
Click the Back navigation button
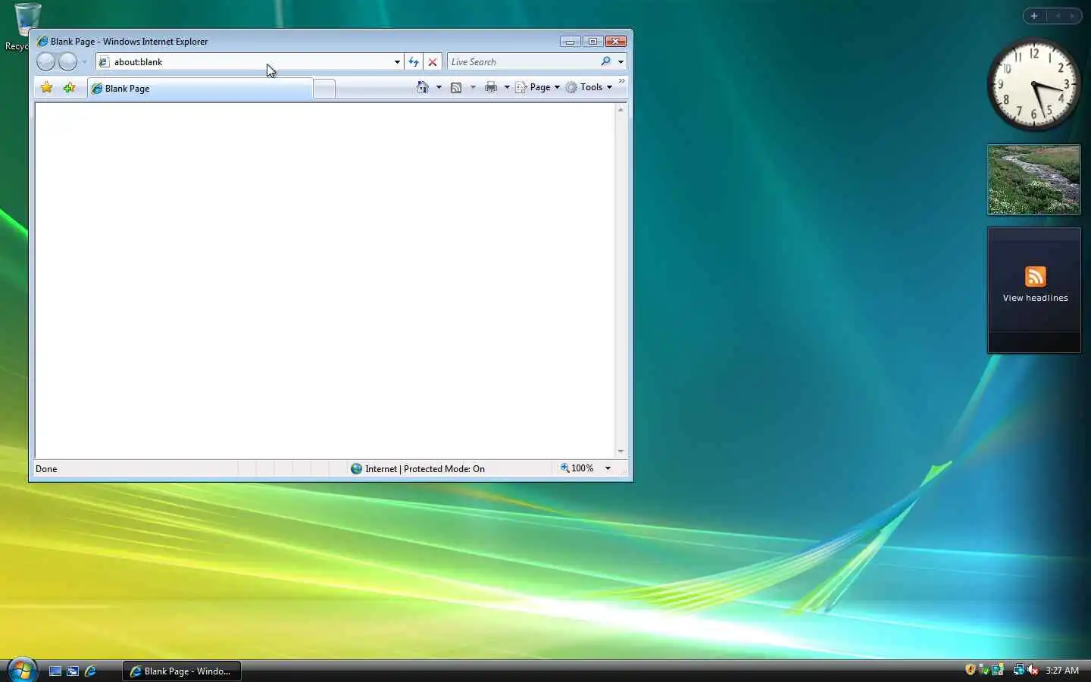(x=45, y=62)
